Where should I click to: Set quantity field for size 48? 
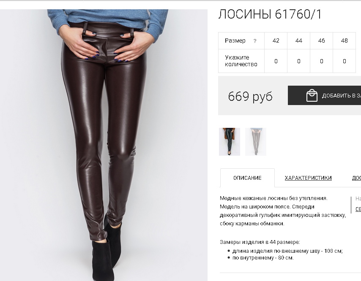click(344, 61)
